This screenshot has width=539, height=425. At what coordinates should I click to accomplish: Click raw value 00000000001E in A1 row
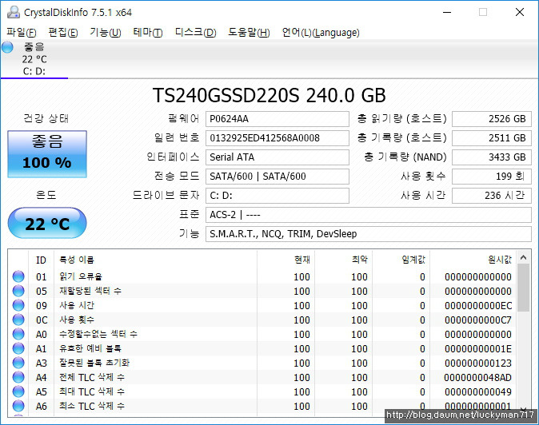[x=477, y=349]
